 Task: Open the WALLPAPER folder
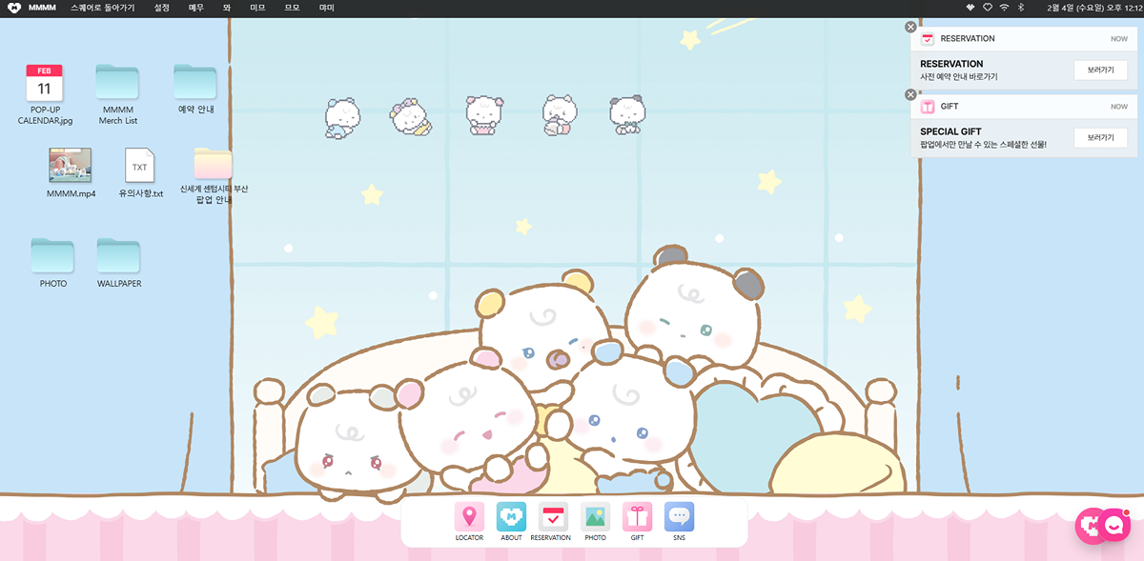(x=118, y=256)
